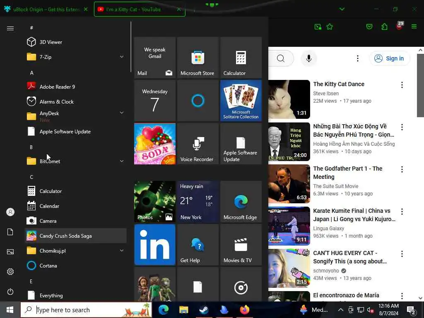Open uBlock Origin icon with 29 badge

(400, 26)
